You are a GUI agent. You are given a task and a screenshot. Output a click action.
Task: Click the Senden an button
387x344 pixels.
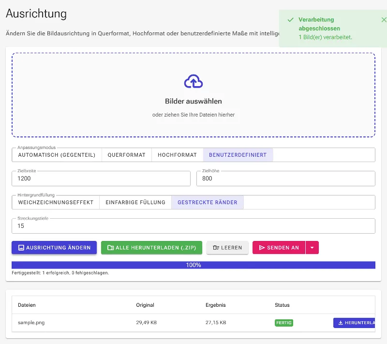(279, 248)
